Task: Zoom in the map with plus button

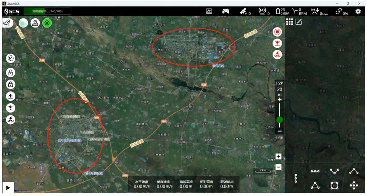Action: pyautogui.click(x=278, y=156)
